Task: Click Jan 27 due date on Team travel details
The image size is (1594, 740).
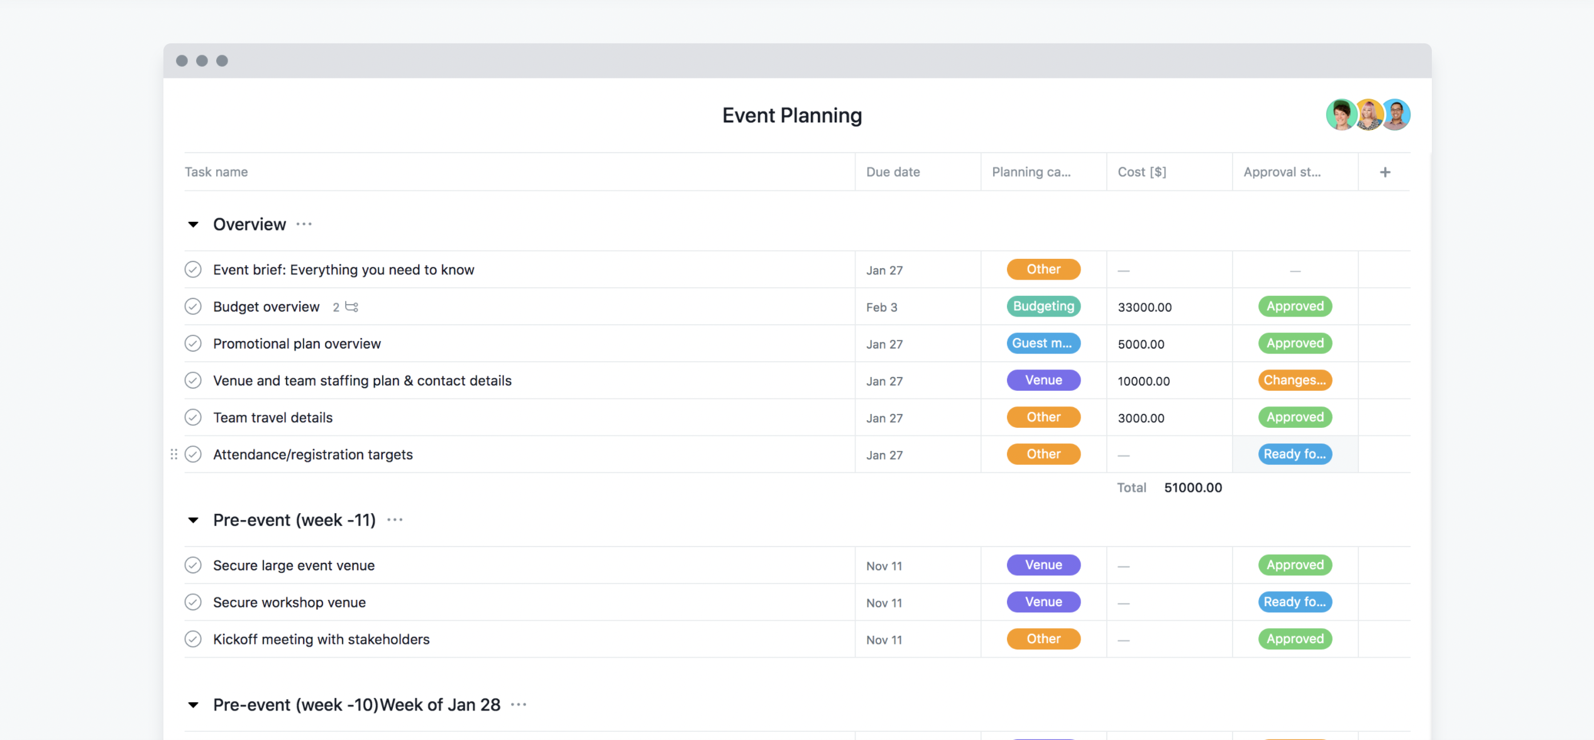Action: pos(884,418)
